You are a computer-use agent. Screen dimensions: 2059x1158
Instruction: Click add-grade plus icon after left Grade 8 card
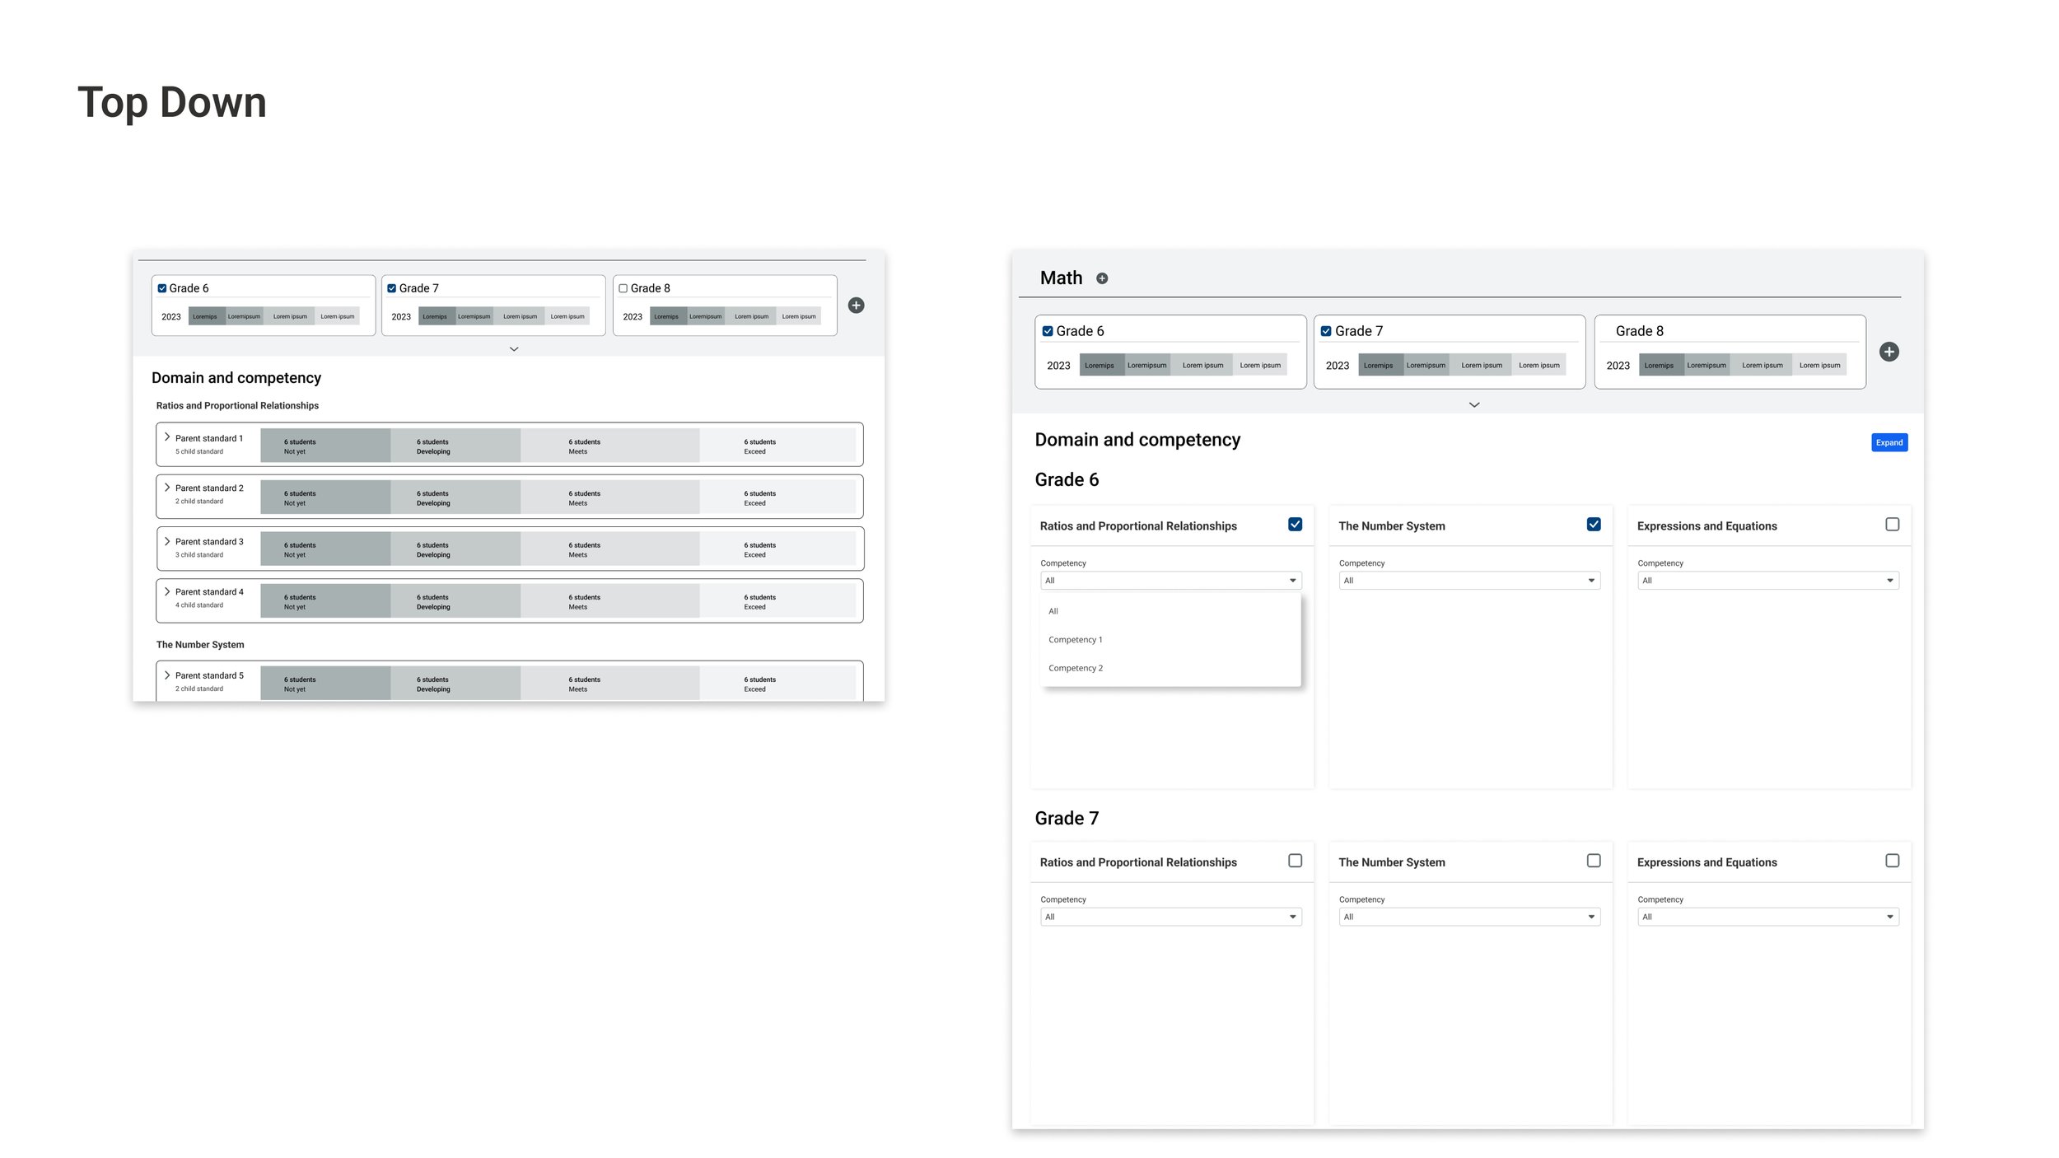856,306
